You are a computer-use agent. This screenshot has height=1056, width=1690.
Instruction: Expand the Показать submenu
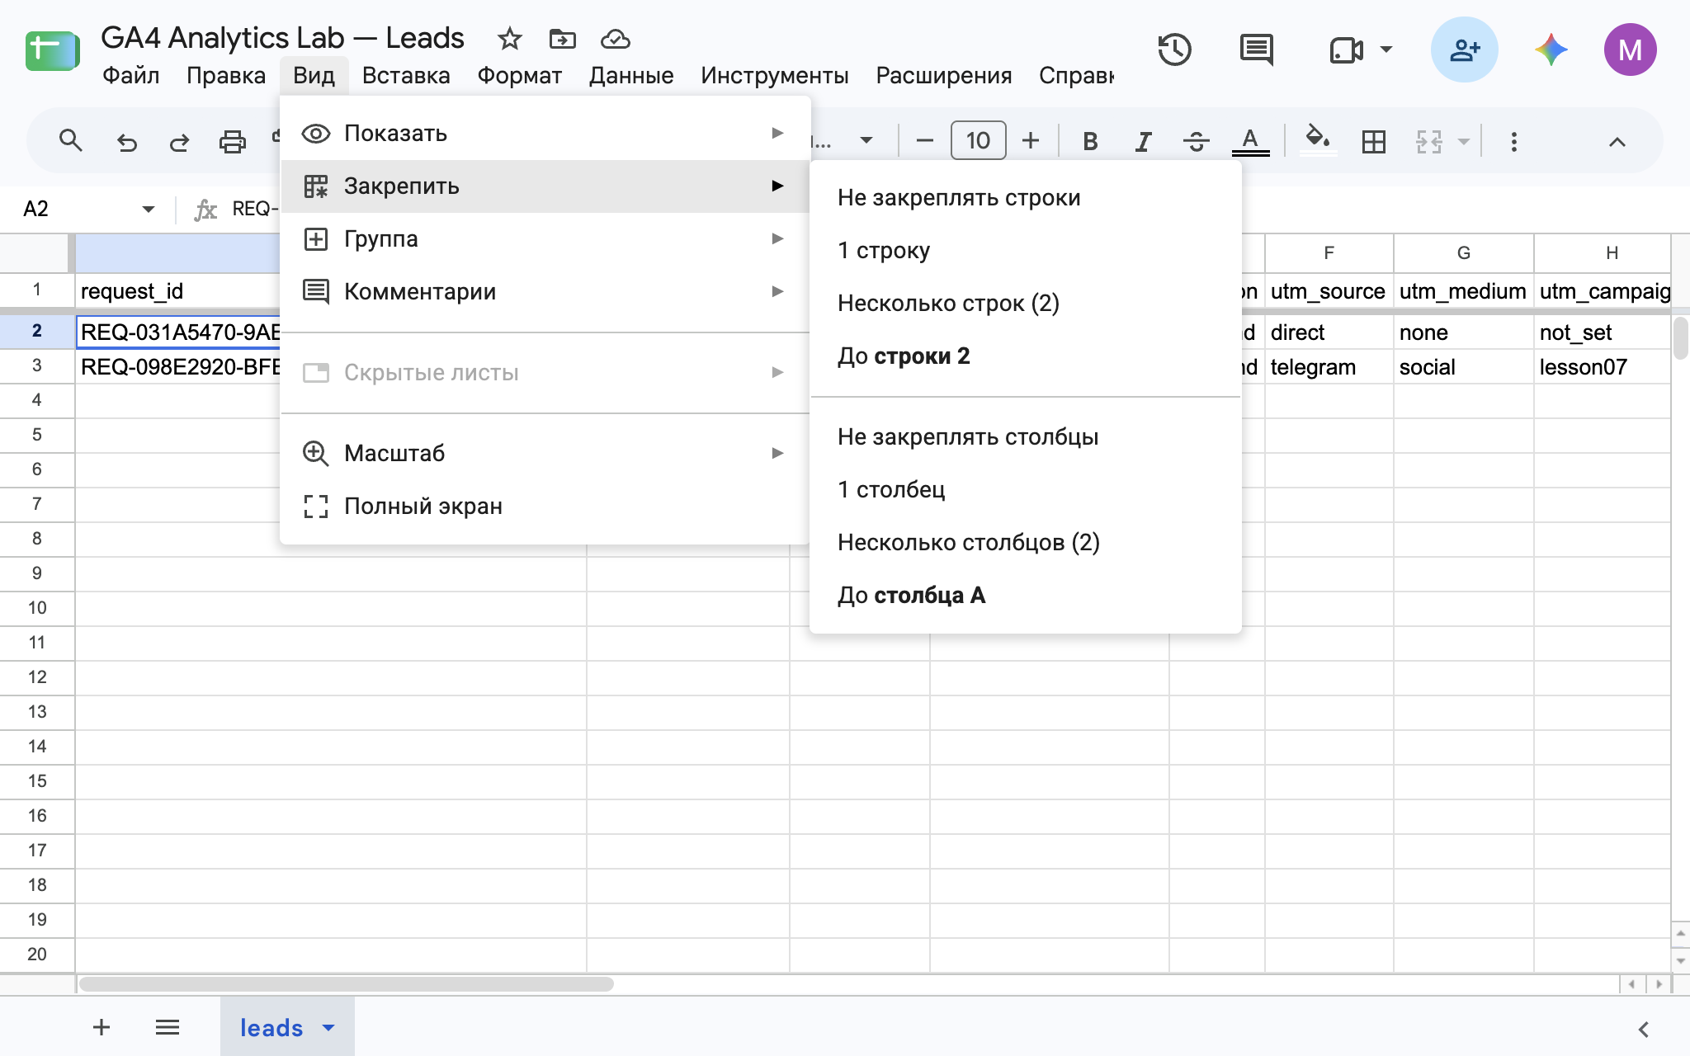click(545, 133)
